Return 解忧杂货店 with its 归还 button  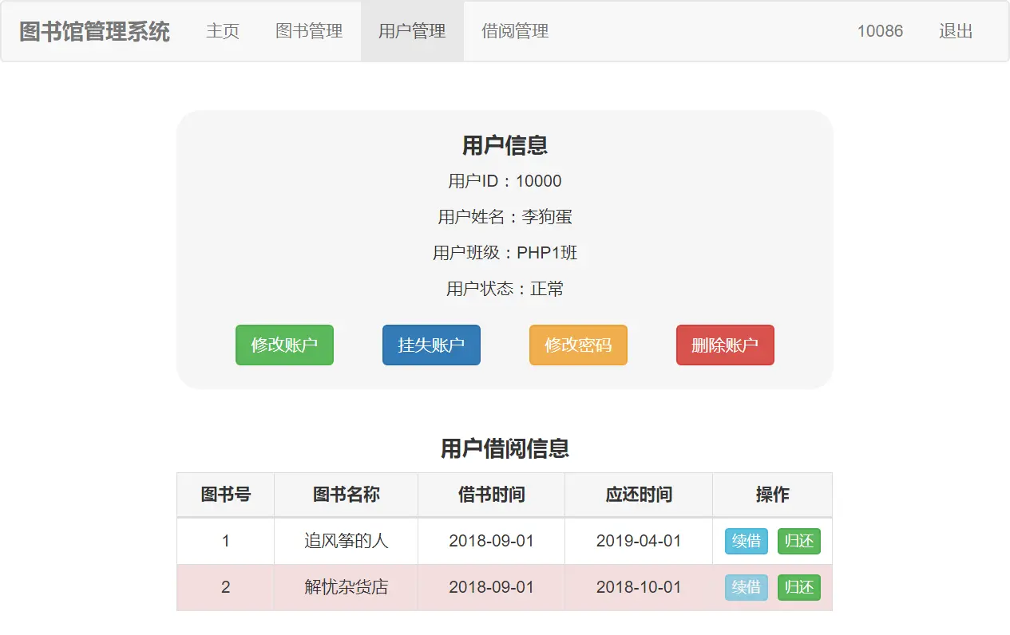[798, 587]
